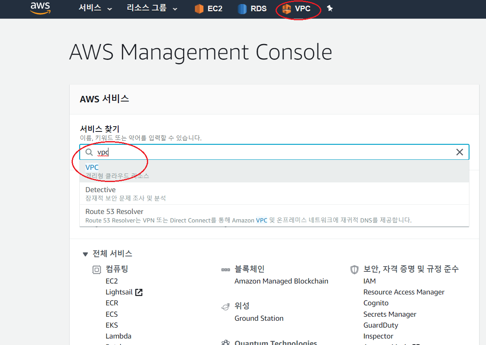Image resolution: width=486 pixels, height=345 pixels.
Task: Click the shield icon for 보안 category
Action: point(354,269)
